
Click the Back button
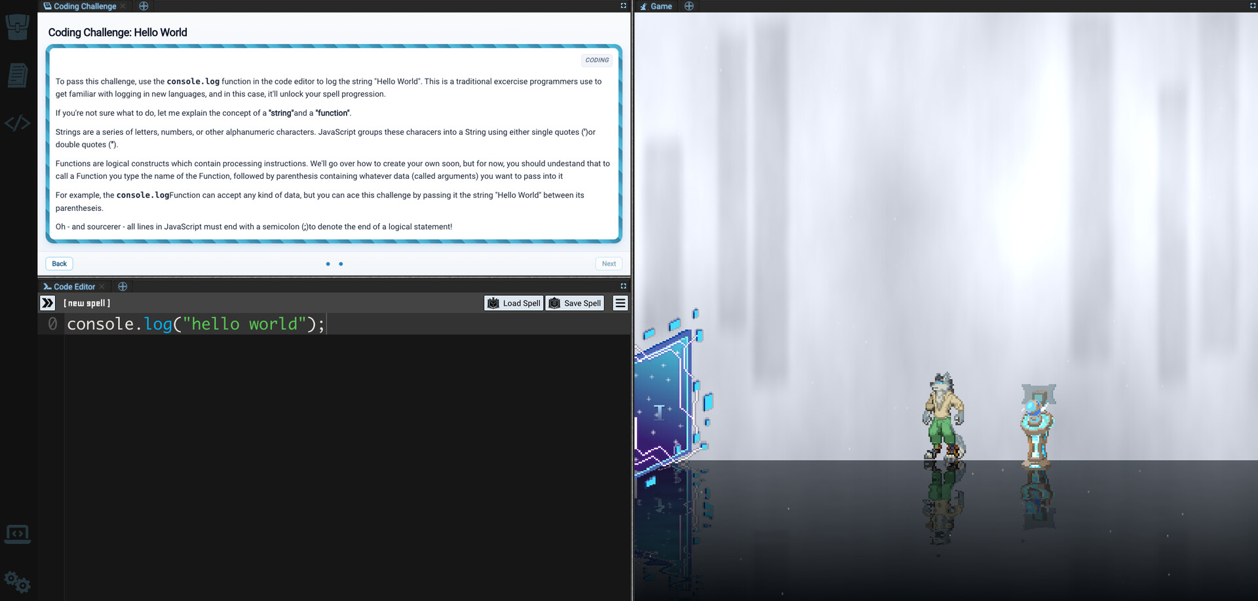59,264
